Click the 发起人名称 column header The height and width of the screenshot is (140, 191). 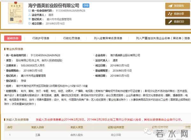(38, 127)
